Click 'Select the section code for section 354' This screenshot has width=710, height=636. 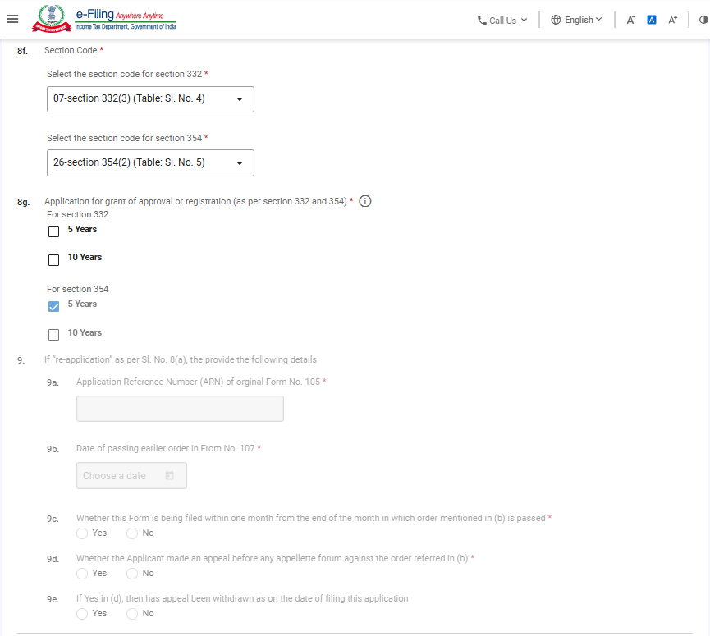(x=124, y=138)
